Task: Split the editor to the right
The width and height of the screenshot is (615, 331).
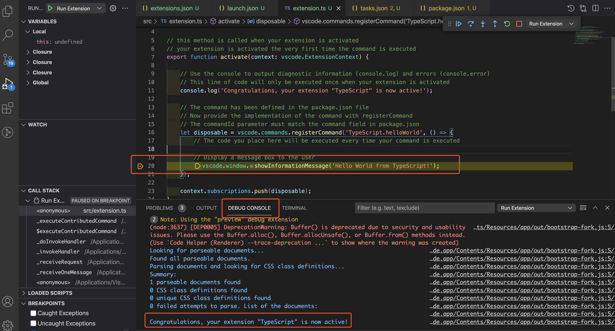Action: 595,8
